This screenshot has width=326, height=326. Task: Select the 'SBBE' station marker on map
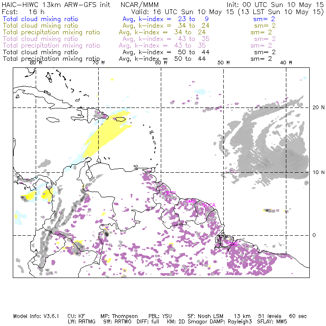(x=233, y=244)
